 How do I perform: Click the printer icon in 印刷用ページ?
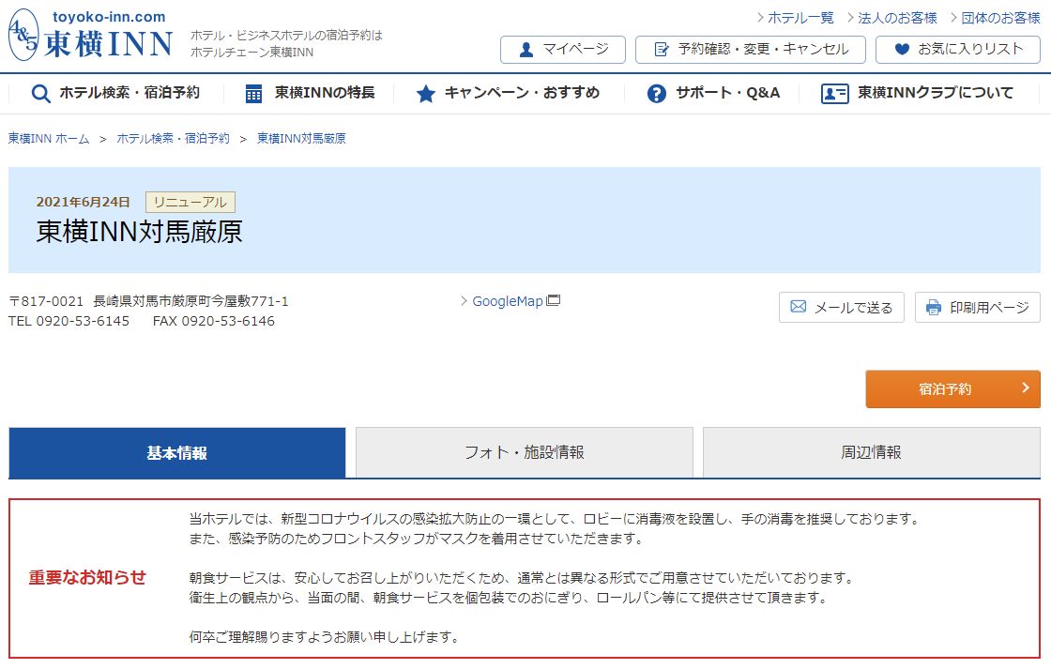[x=933, y=308]
